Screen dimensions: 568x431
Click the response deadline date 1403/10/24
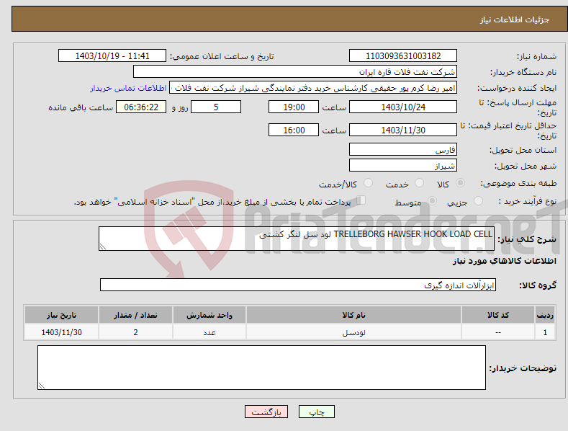[x=403, y=107]
